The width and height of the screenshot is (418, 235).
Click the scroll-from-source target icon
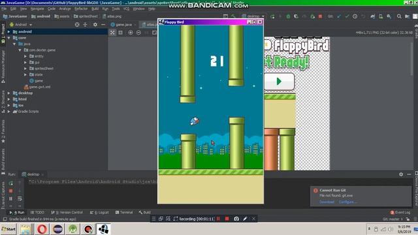pyautogui.click(x=77, y=25)
